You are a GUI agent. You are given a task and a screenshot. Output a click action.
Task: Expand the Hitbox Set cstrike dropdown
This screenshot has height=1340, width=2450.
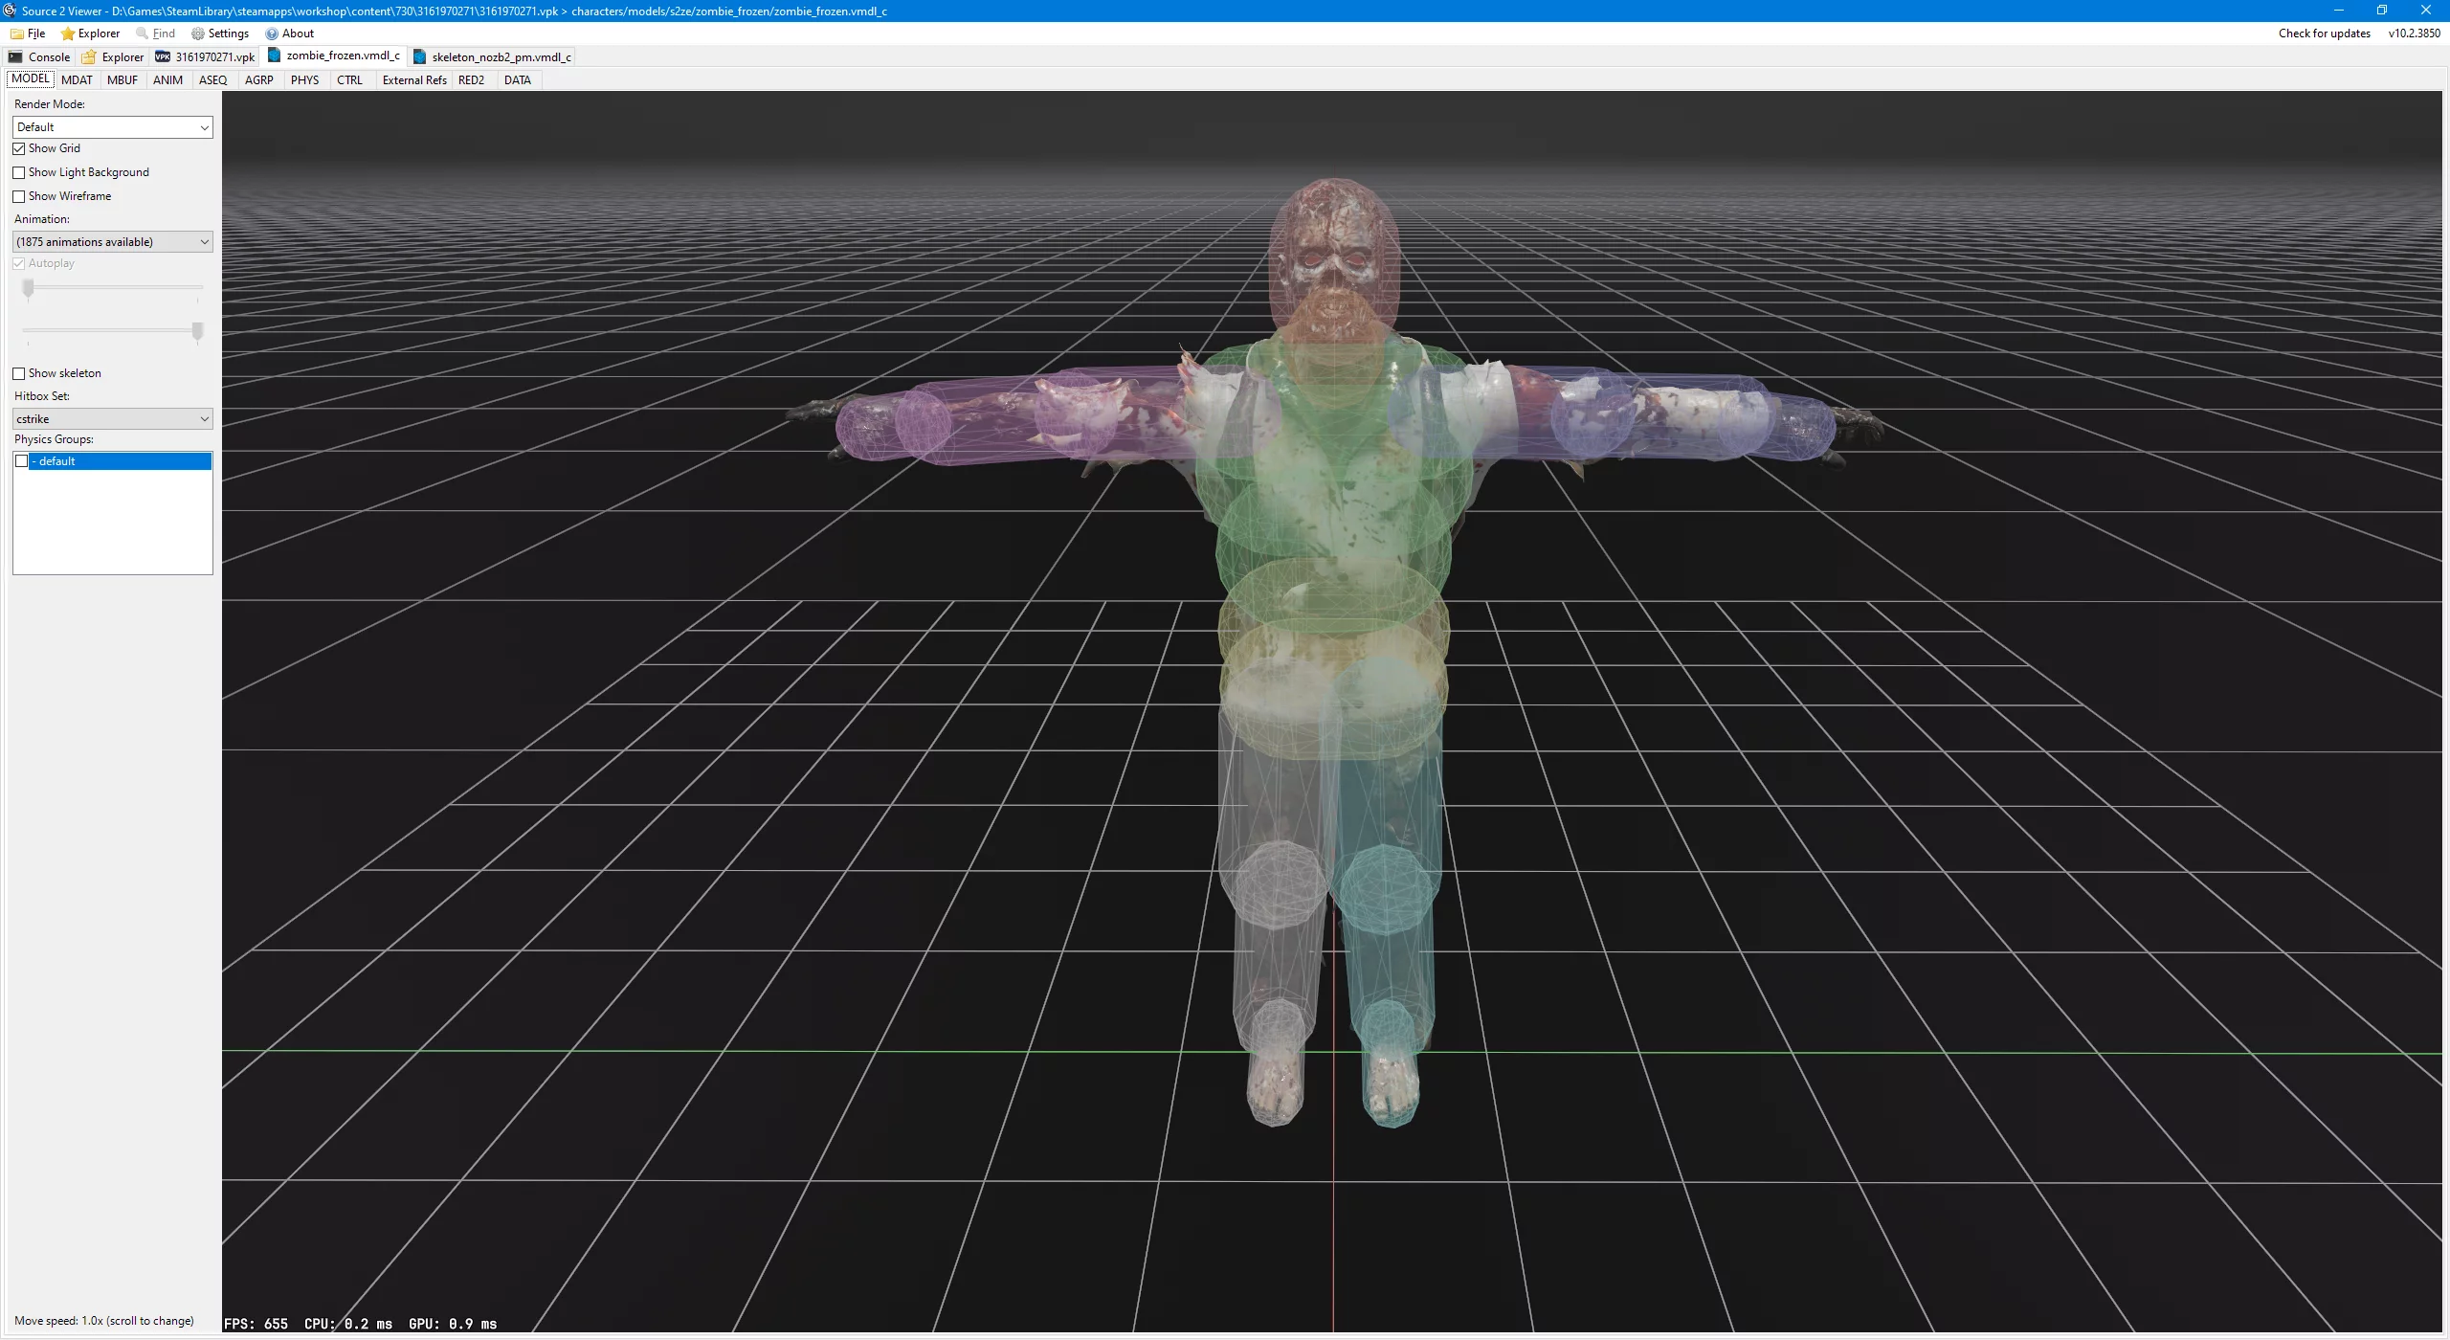pyautogui.click(x=113, y=419)
